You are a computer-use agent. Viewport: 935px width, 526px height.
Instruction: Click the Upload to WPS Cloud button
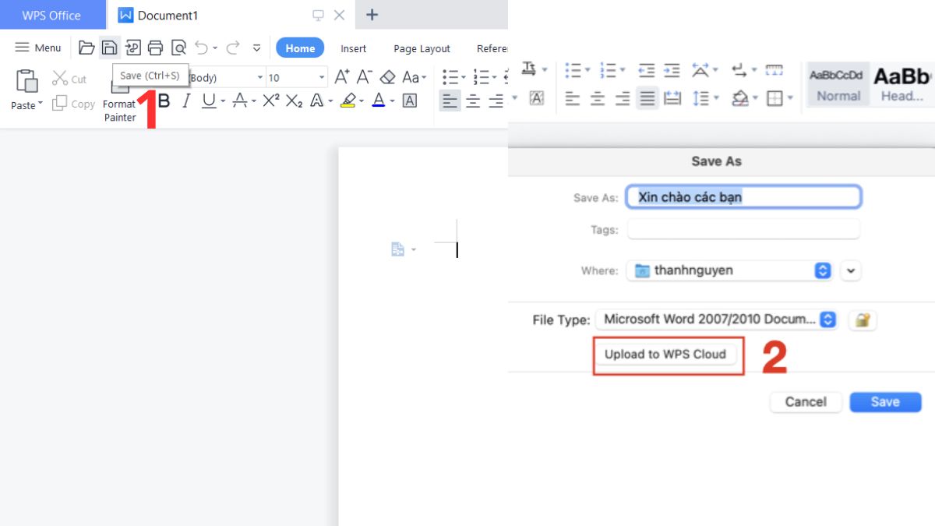coord(667,354)
